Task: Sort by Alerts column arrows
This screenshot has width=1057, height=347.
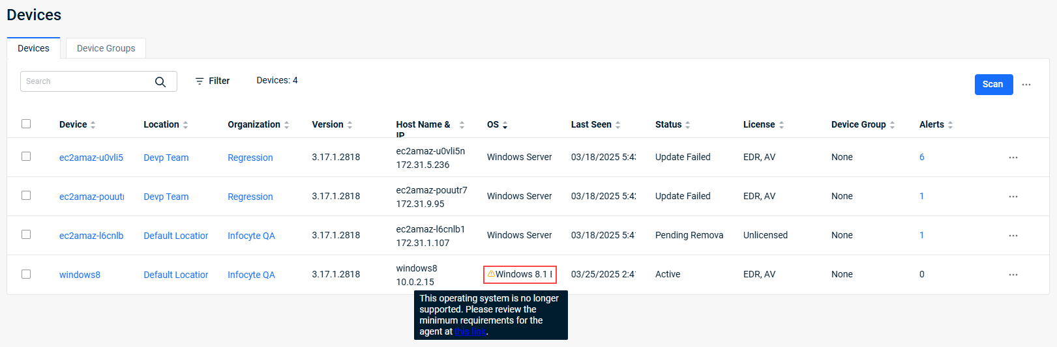Action: (950, 125)
